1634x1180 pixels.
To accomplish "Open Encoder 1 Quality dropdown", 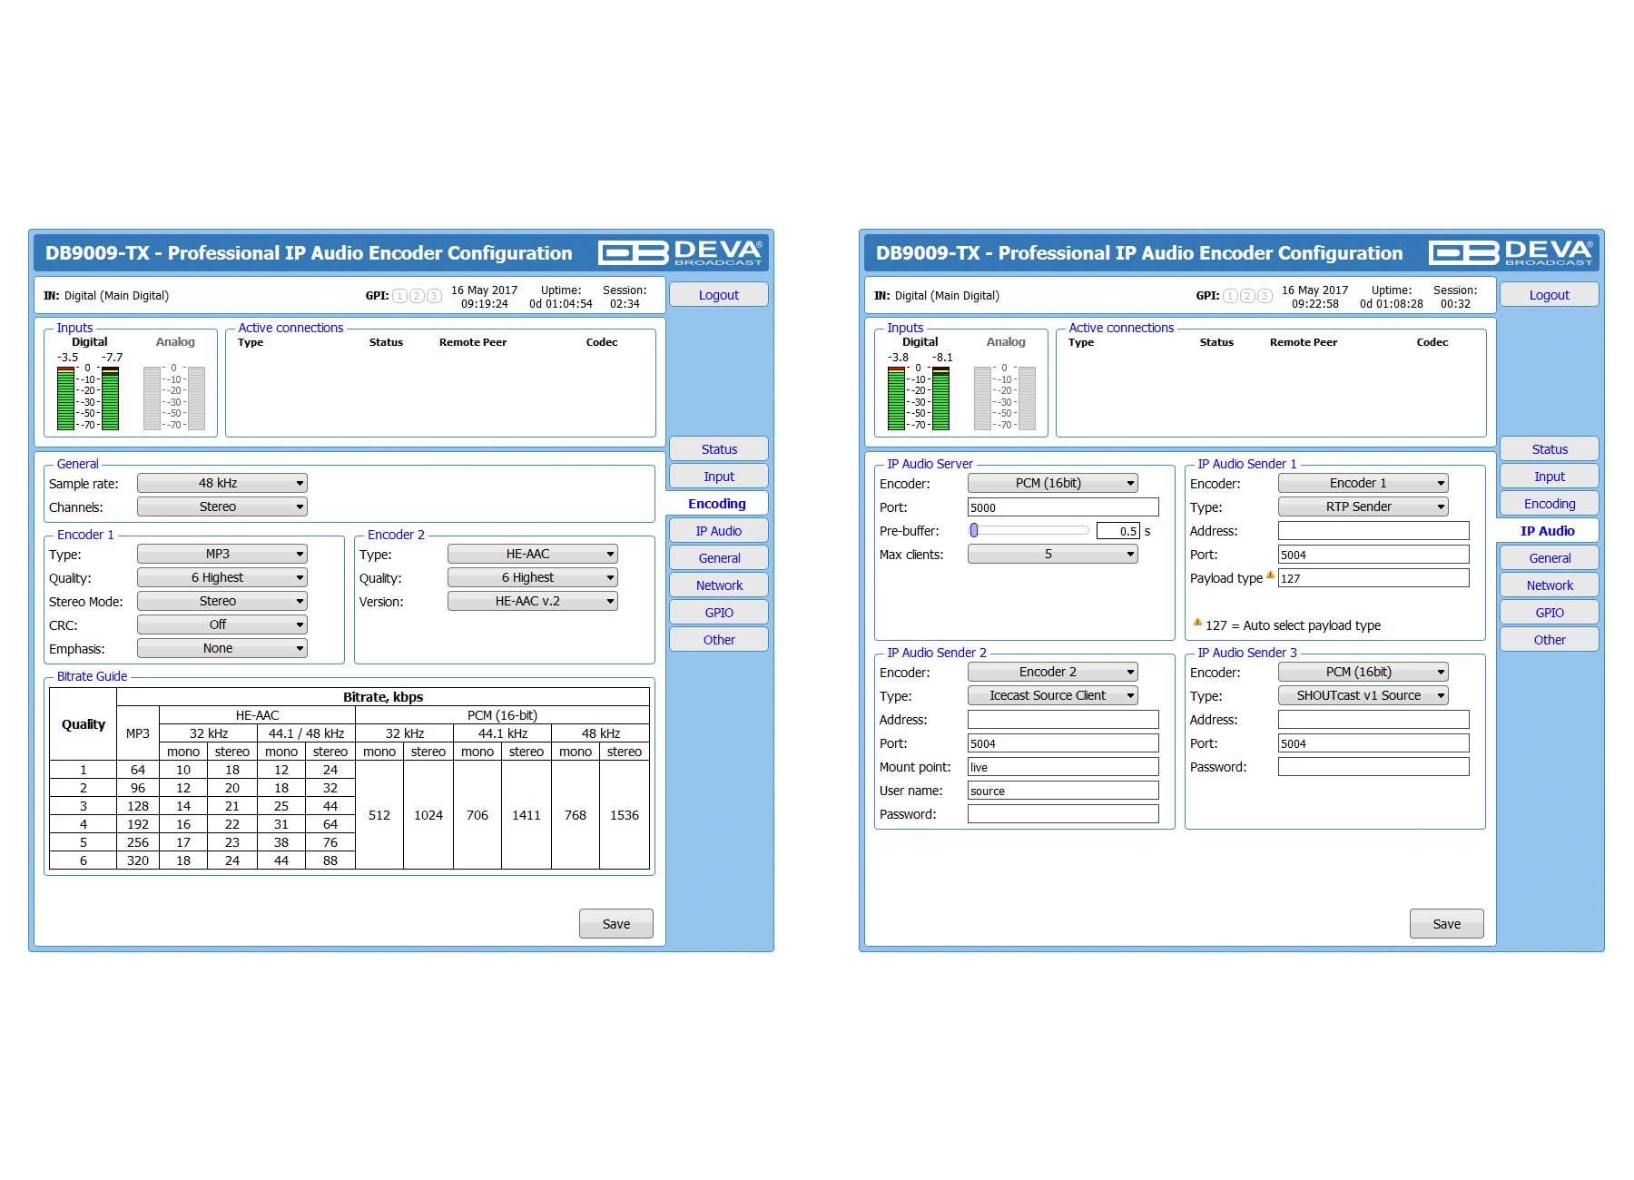I will point(222,577).
